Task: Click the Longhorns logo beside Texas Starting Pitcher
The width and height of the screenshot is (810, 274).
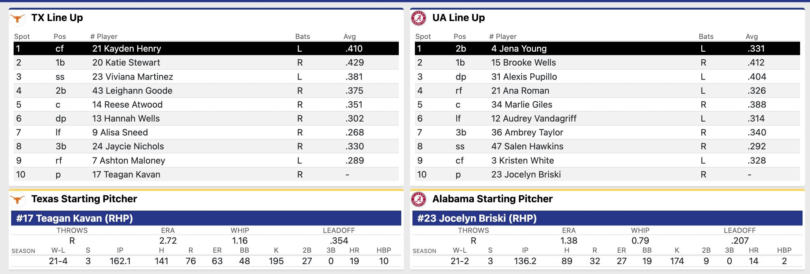Action: point(17,199)
